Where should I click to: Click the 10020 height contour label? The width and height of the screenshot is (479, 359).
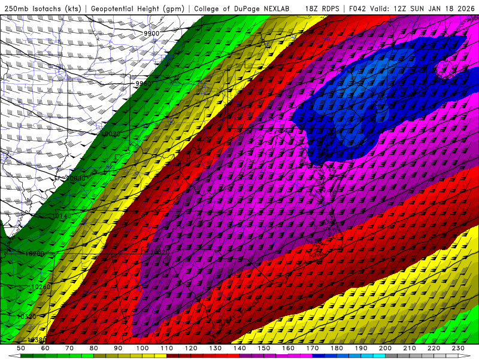pos(111,133)
